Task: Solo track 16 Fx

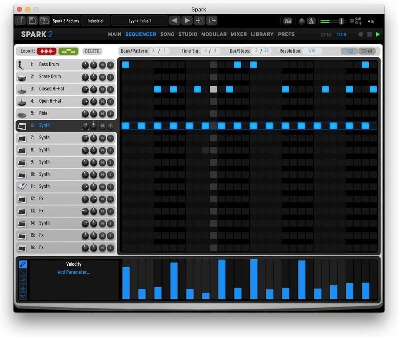Action: [x=110, y=248]
